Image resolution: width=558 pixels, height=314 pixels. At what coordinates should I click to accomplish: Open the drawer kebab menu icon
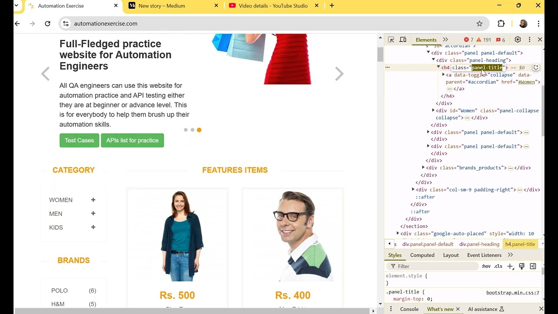[391, 309]
